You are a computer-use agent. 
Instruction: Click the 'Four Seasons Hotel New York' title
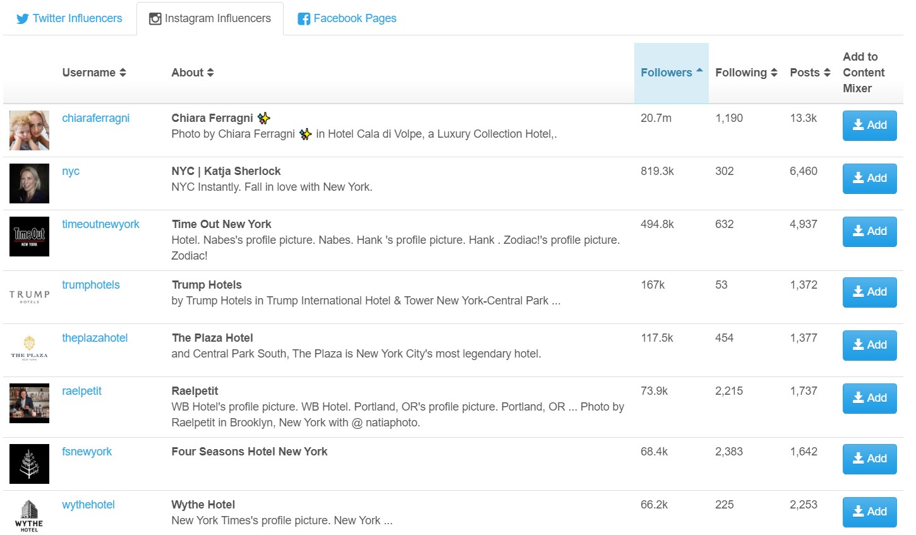point(250,452)
